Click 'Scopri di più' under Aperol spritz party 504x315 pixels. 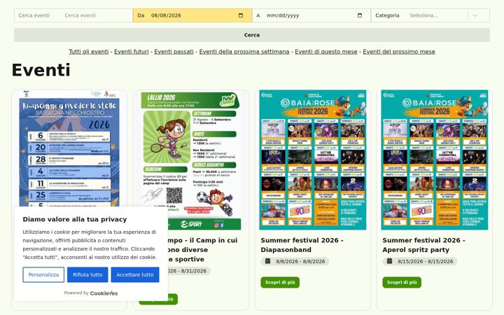(402, 282)
